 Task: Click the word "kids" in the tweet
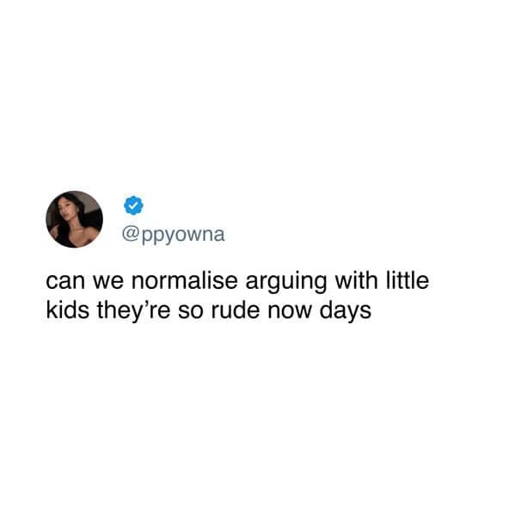click(x=68, y=310)
